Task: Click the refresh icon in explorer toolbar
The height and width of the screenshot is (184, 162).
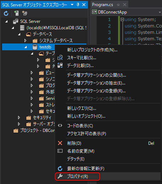Action: [6, 13]
